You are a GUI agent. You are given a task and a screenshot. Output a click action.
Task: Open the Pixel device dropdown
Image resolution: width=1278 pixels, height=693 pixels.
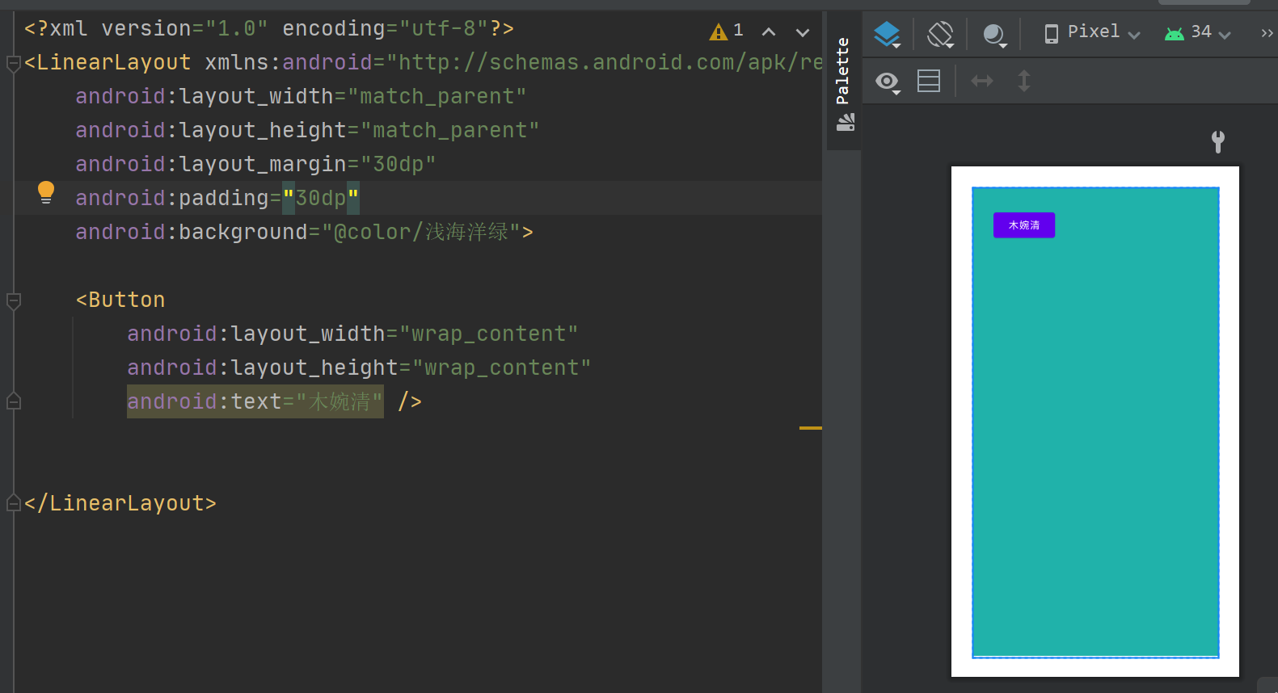[x=1092, y=33]
